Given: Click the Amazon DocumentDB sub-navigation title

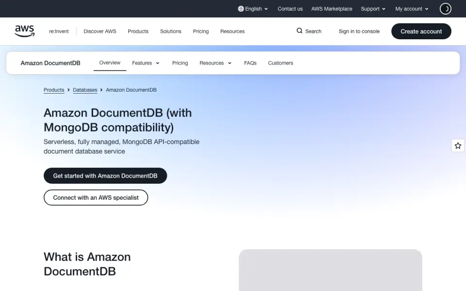Looking at the screenshot, I should click(x=50, y=63).
